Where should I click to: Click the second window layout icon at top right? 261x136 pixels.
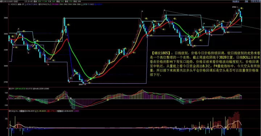coord(254,1)
